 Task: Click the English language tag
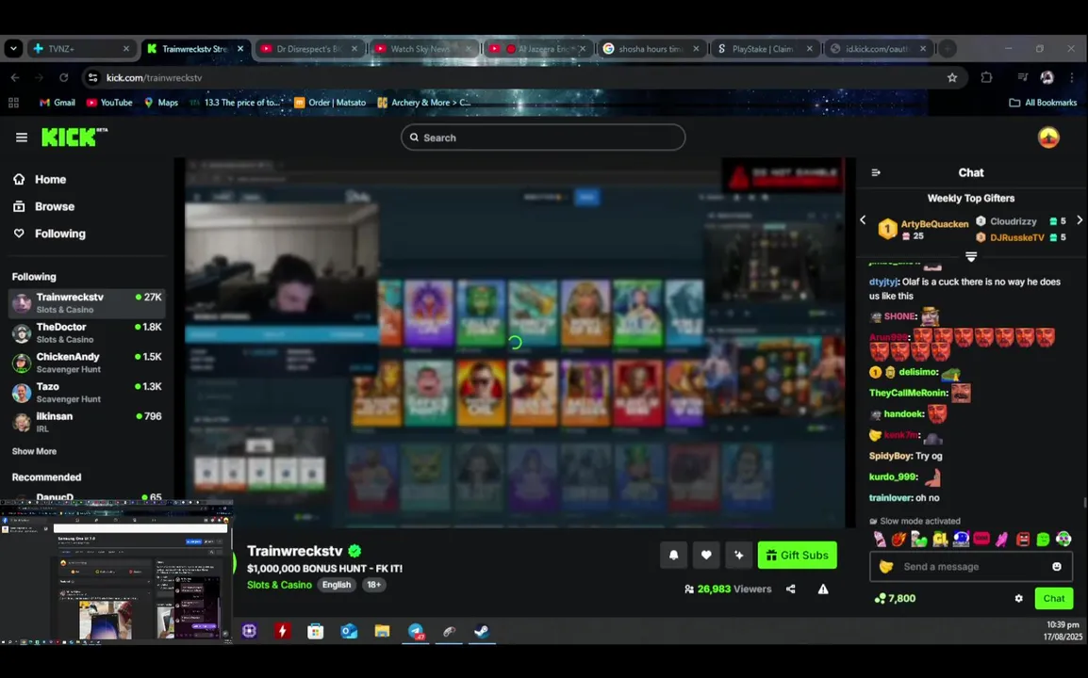pyautogui.click(x=337, y=585)
